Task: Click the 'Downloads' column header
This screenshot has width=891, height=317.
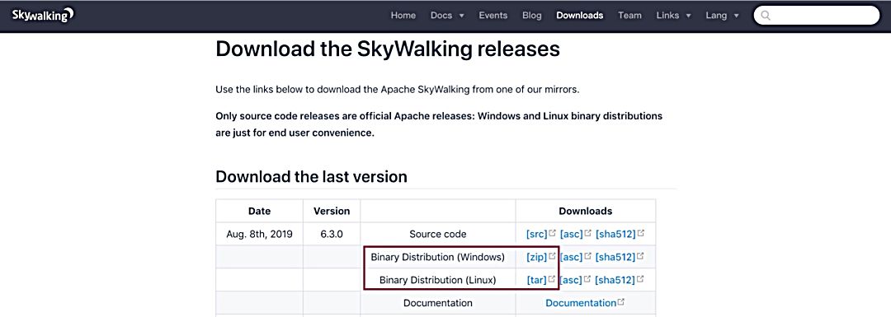Action: point(585,211)
